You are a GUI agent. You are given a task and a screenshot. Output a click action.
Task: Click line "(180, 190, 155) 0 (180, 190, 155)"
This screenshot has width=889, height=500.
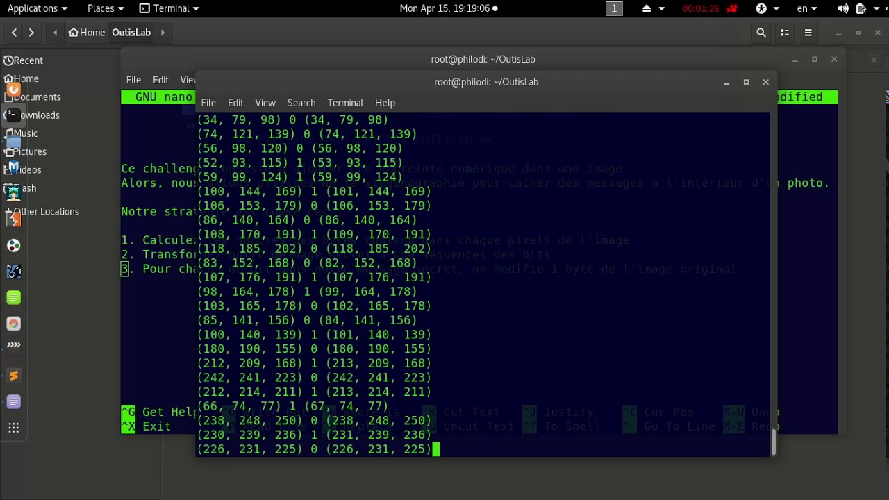[314, 349]
